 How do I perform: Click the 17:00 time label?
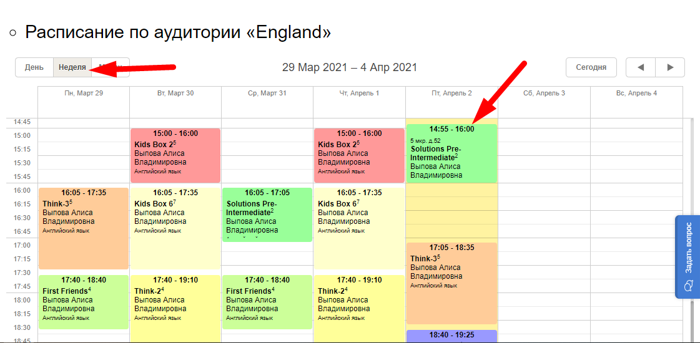pos(22,245)
